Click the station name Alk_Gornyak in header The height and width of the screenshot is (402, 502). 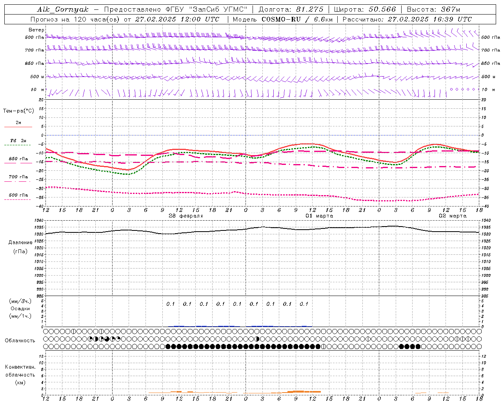pyautogui.click(x=63, y=9)
